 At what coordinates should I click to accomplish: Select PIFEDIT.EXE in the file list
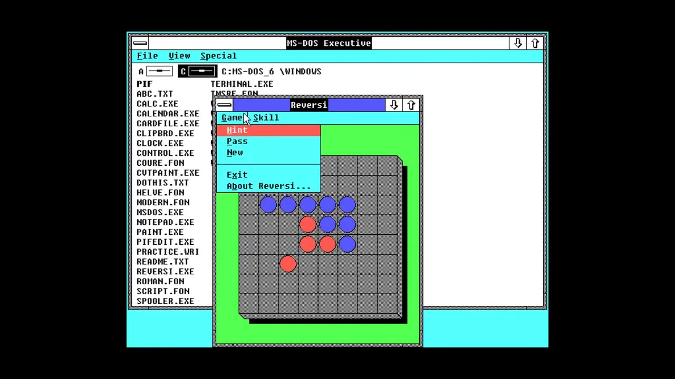click(x=166, y=242)
